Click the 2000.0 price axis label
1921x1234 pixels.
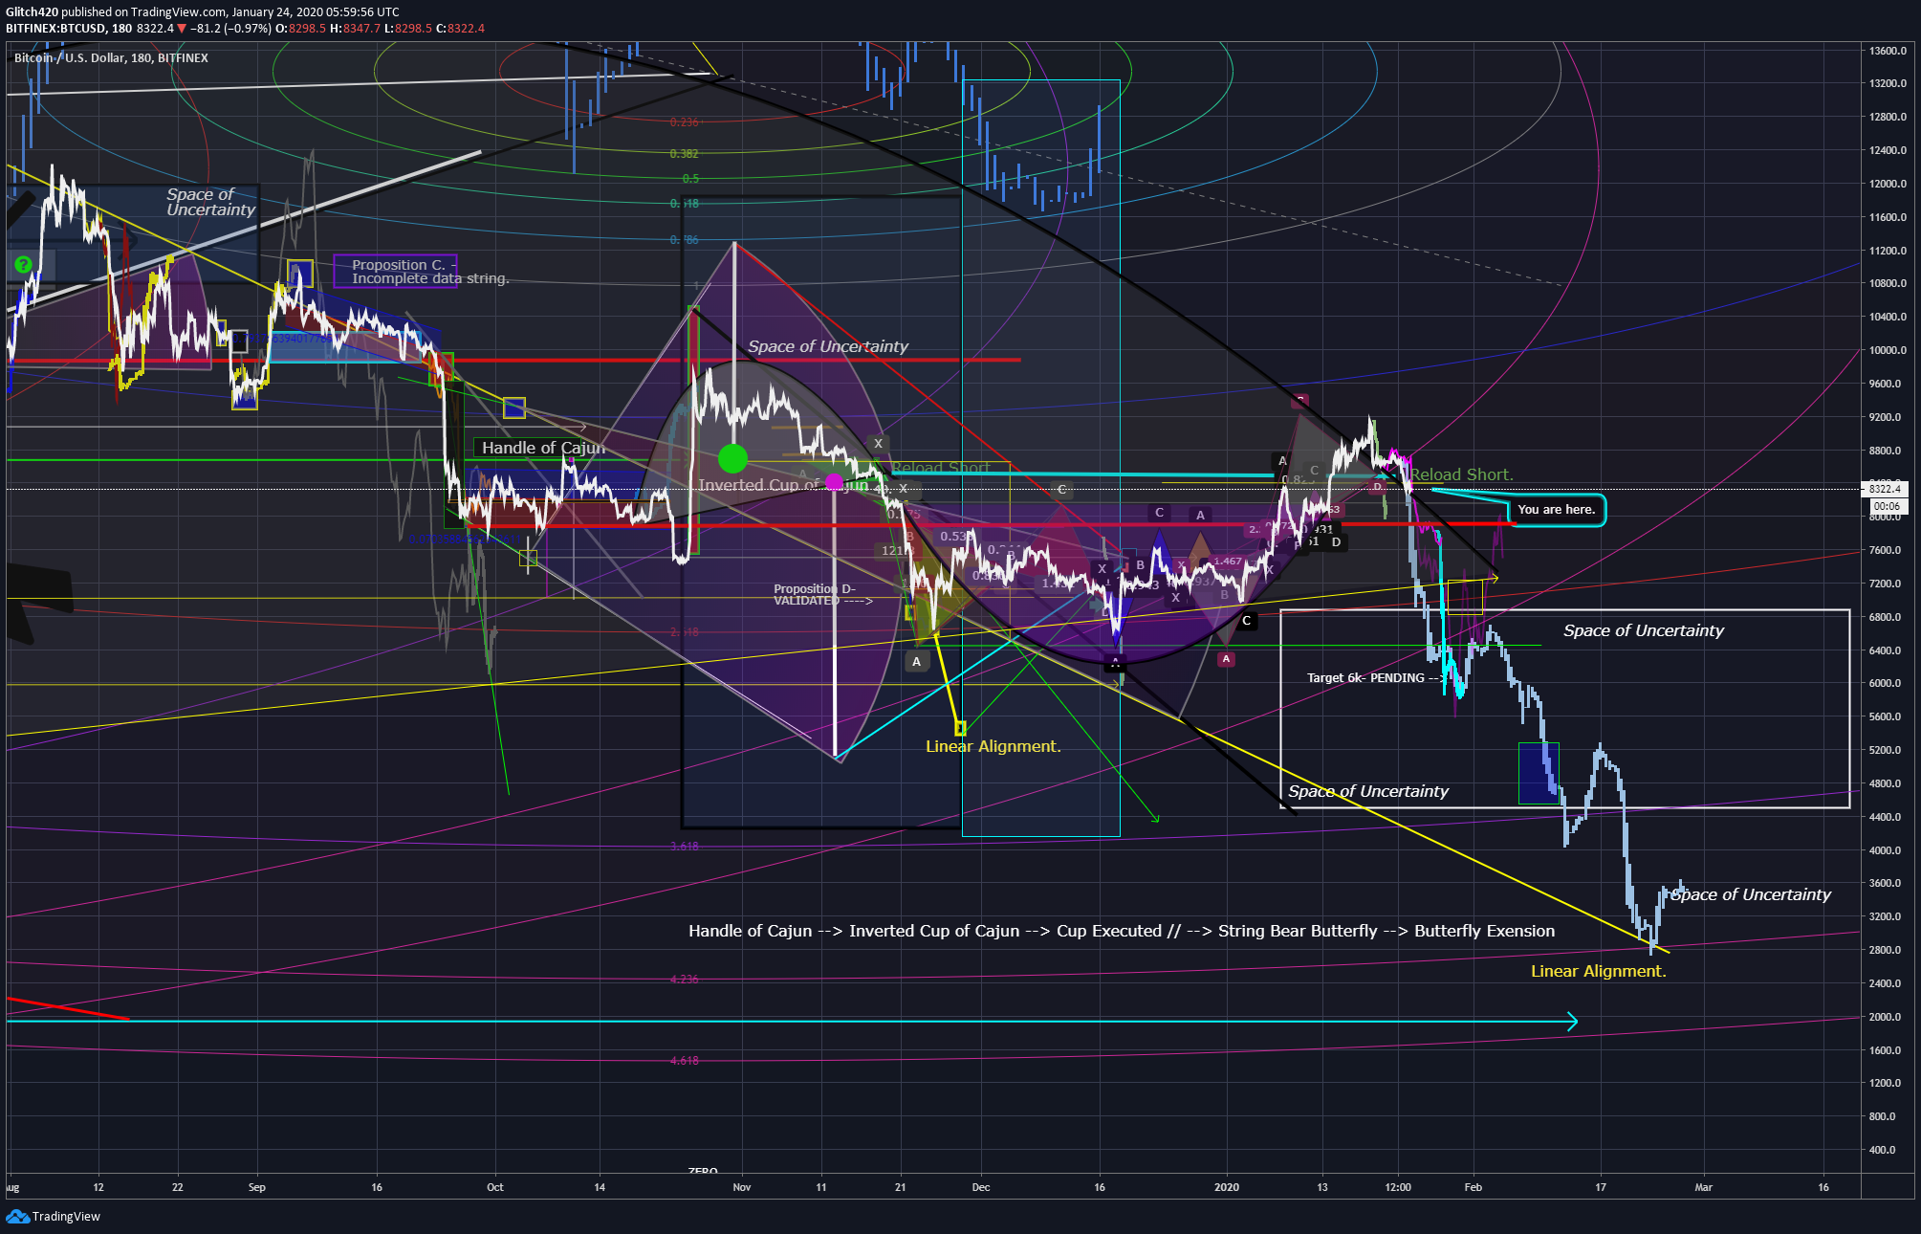pyautogui.click(x=1885, y=1017)
